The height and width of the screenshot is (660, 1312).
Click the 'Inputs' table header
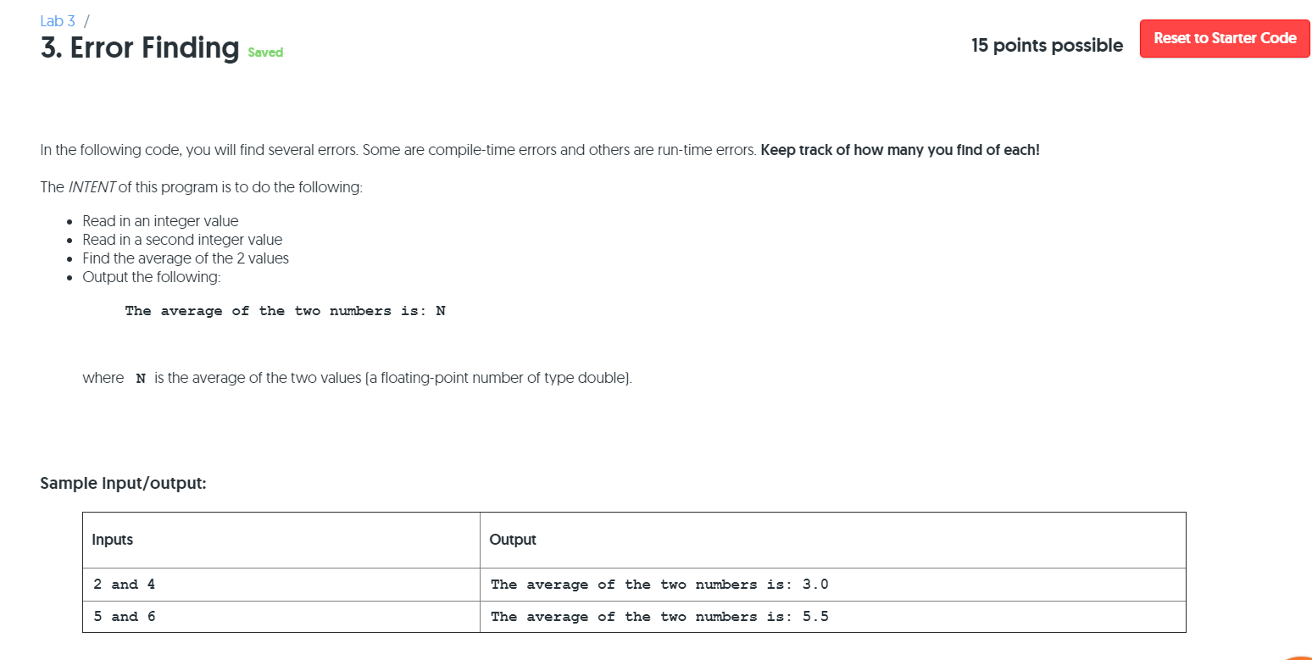pos(281,540)
